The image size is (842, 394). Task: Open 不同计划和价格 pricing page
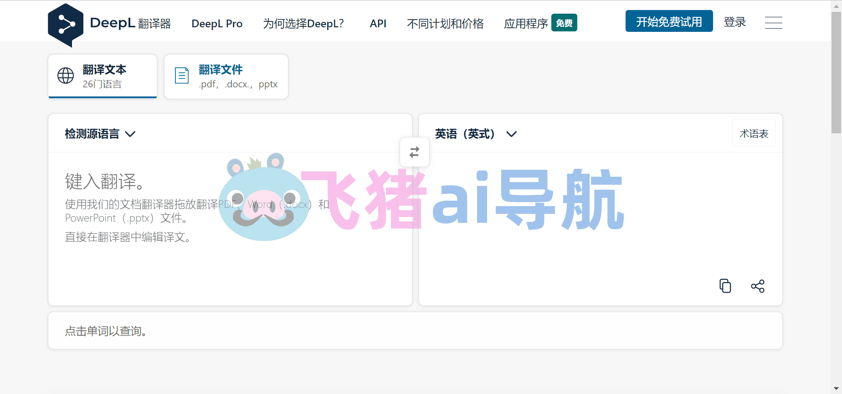445,24
